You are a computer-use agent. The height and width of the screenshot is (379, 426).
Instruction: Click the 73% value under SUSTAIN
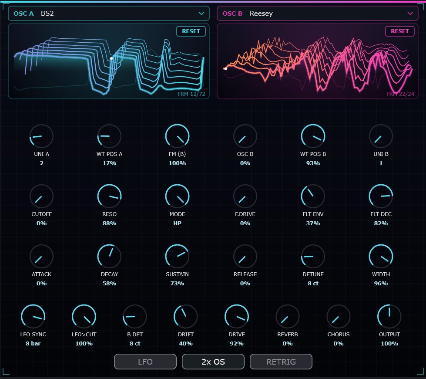[x=178, y=284]
